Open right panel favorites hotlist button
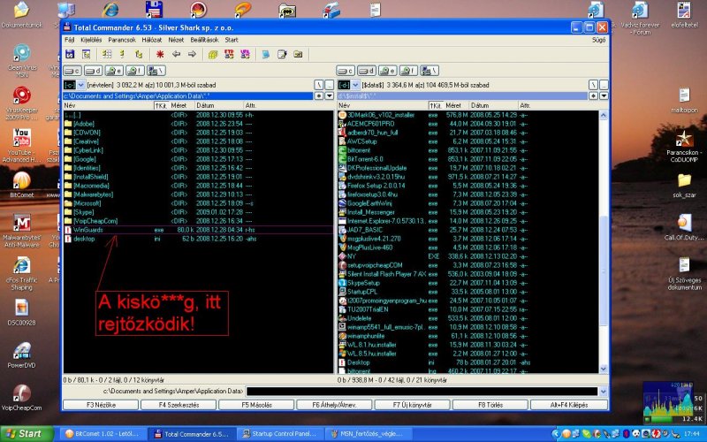707x442 pixels. point(593,96)
